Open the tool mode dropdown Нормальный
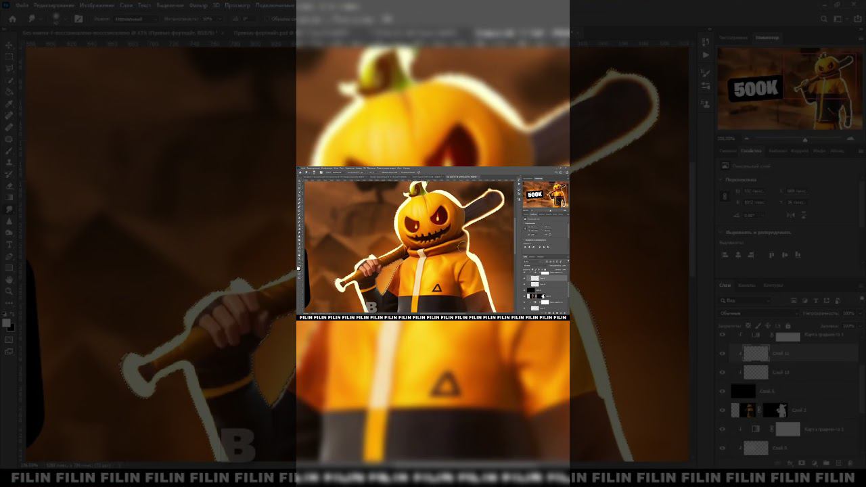 135,19
